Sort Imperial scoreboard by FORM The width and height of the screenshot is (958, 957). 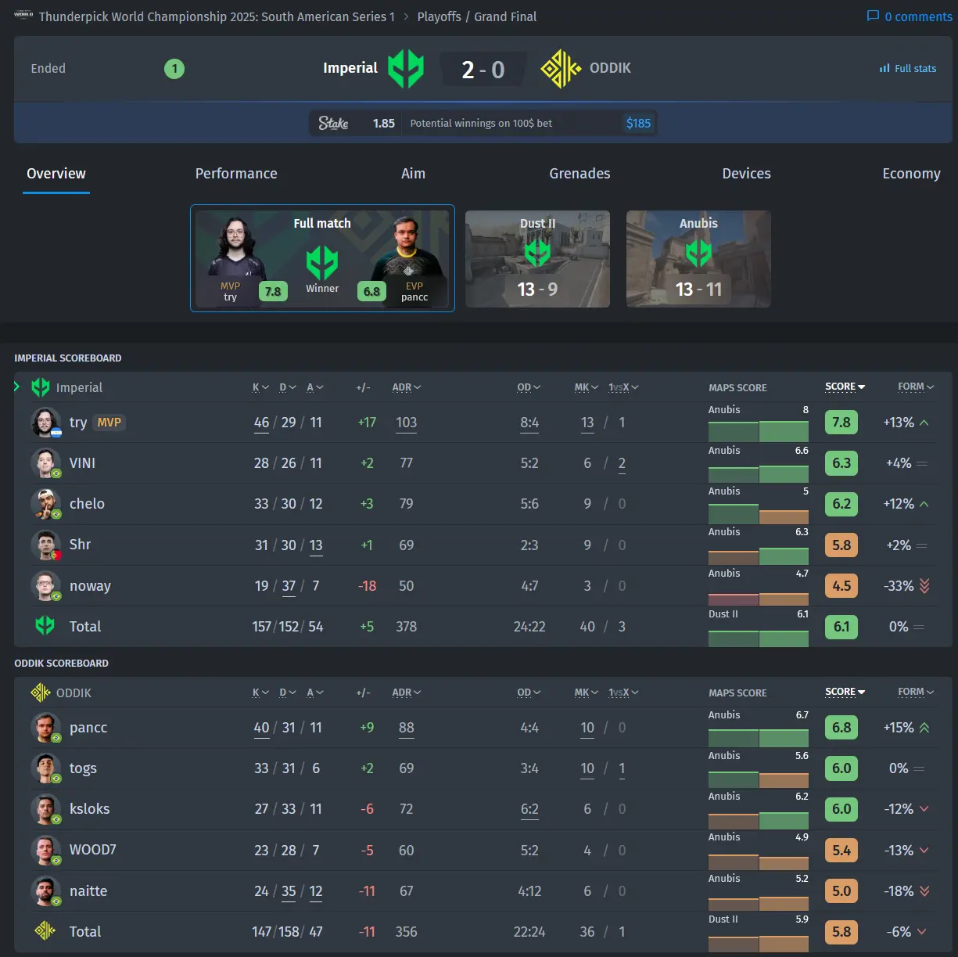(916, 387)
